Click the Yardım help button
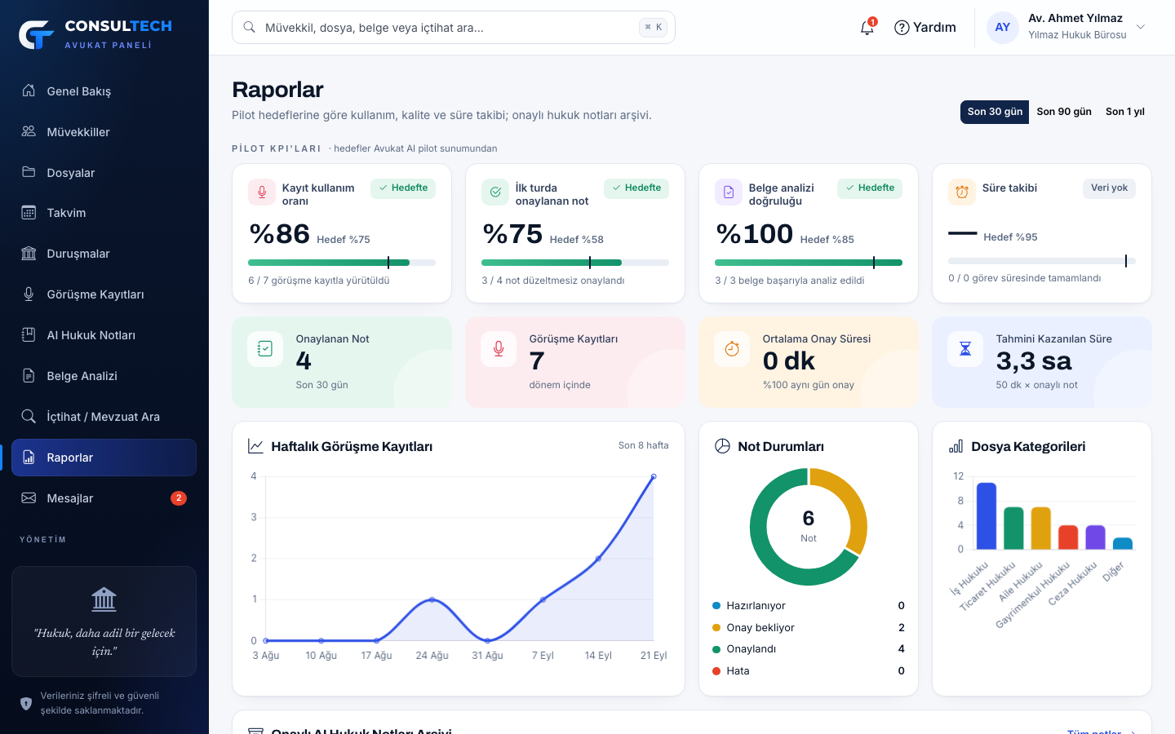The width and height of the screenshot is (1175, 734). tap(925, 28)
